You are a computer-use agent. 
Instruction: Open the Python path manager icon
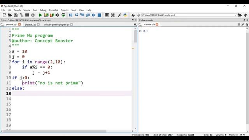pos(125,15)
